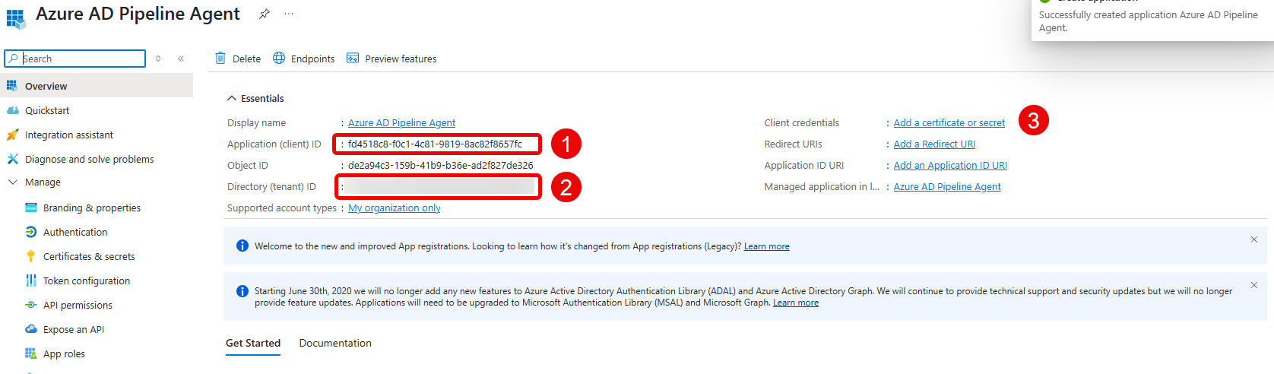This screenshot has height=374, width=1274.
Task: Open App roles in the sidebar
Action: click(x=64, y=353)
